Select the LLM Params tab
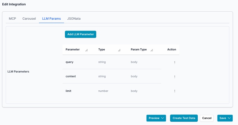This screenshot has height=125, width=238. [x=52, y=18]
